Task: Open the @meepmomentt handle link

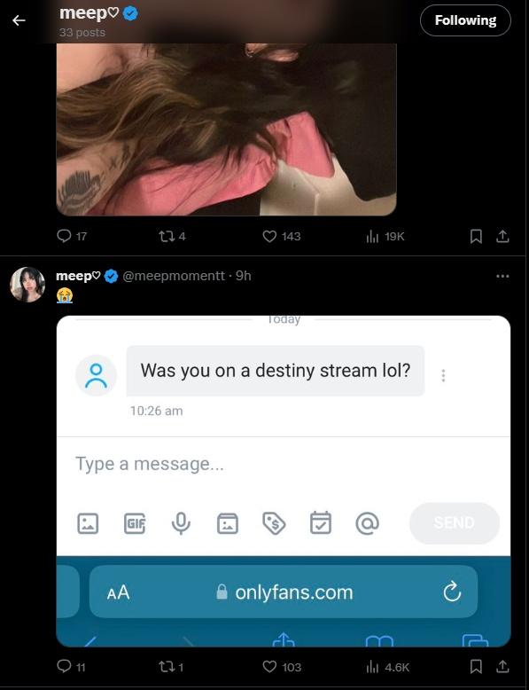Action: [174, 276]
